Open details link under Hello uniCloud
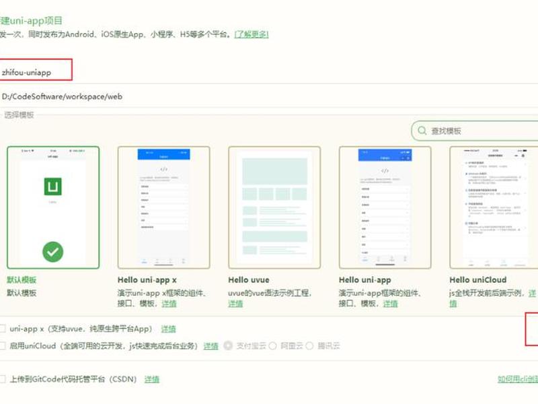This screenshot has height=404, width=538. click(x=532, y=294)
